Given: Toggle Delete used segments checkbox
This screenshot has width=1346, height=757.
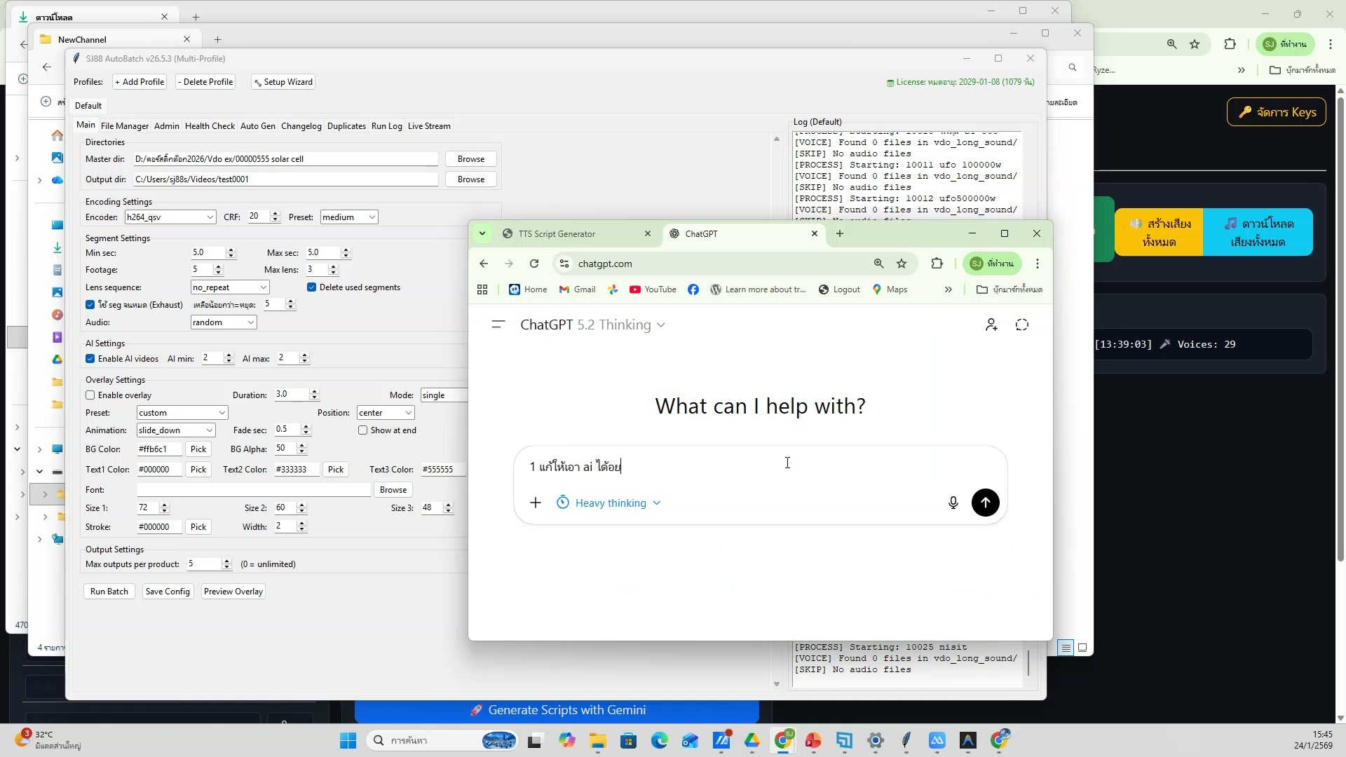Looking at the screenshot, I should click(312, 287).
